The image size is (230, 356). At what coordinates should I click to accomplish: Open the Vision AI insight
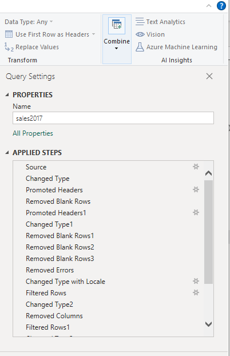150,34
